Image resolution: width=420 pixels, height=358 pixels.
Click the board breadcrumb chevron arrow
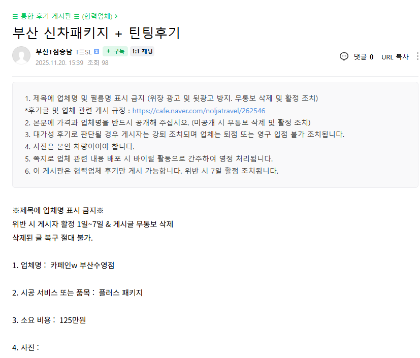116,16
